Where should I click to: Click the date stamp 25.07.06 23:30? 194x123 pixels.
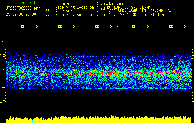(21, 14)
